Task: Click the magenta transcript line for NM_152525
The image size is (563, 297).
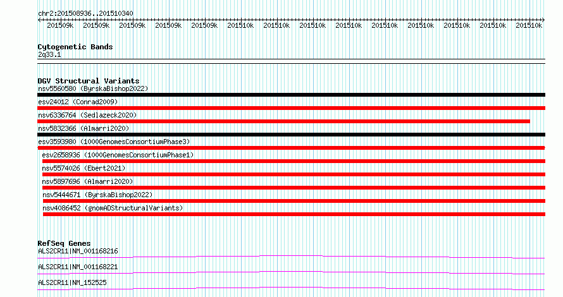Action: click(291, 288)
